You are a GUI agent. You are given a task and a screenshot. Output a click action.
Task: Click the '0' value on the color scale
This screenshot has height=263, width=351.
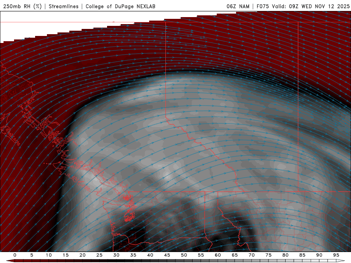pyautogui.click(x=15, y=255)
